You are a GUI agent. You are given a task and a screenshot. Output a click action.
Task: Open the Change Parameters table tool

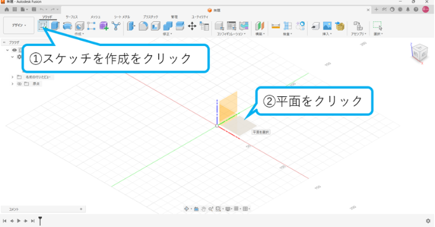pos(204,26)
